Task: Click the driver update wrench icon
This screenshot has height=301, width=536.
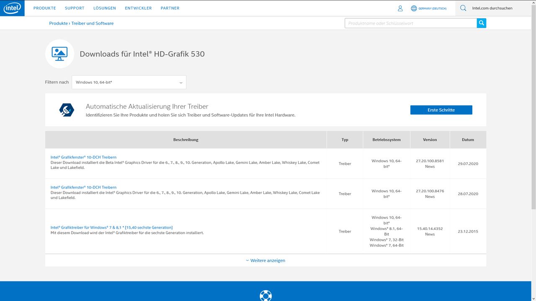Action: pos(67,110)
